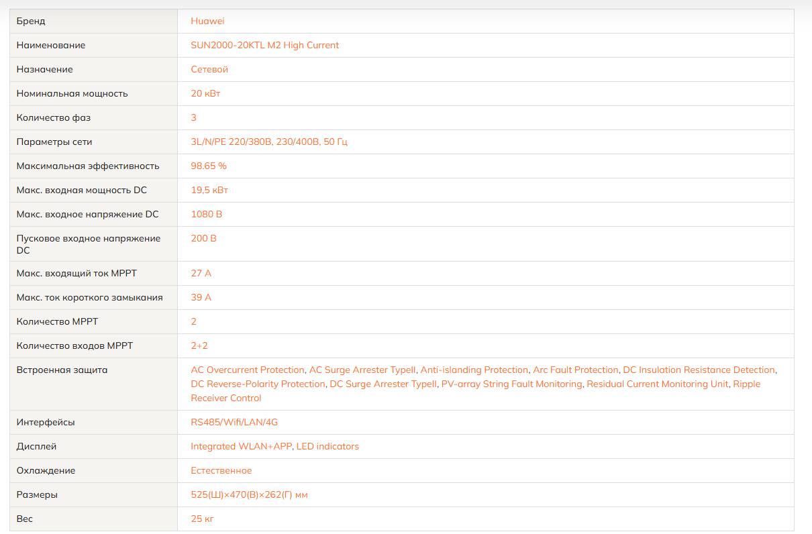Open PV-array String Fault Monitoring link
812x534 pixels.
(x=511, y=384)
